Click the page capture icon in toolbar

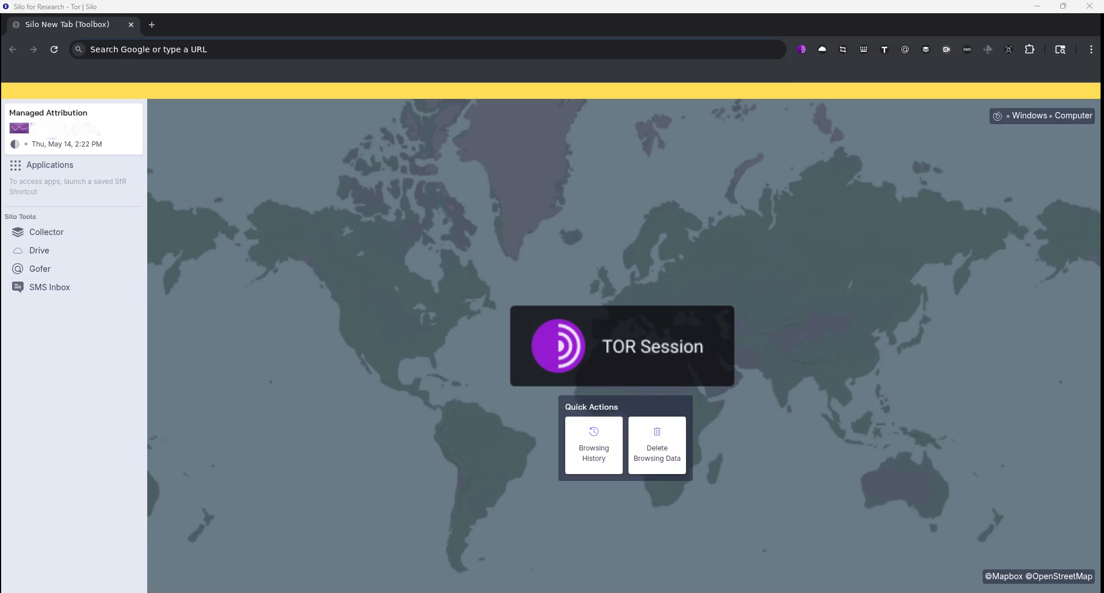click(1009, 49)
